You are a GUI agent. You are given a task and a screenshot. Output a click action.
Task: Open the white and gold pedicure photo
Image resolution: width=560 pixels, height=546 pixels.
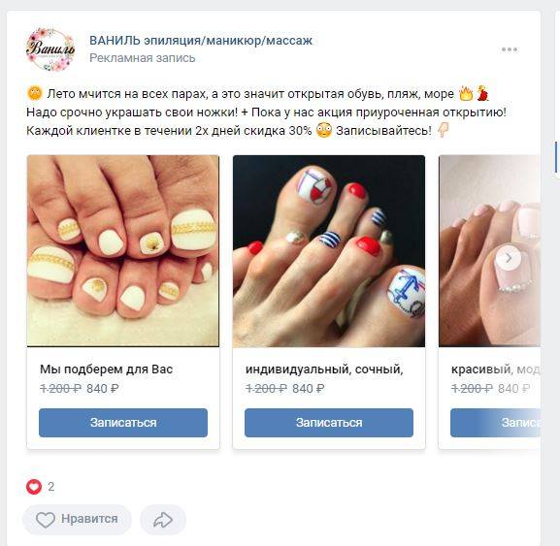(123, 251)
